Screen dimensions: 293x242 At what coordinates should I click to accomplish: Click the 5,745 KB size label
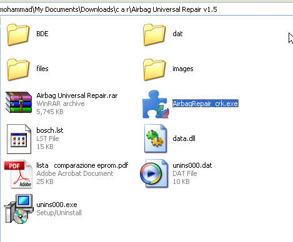point(50,112)
